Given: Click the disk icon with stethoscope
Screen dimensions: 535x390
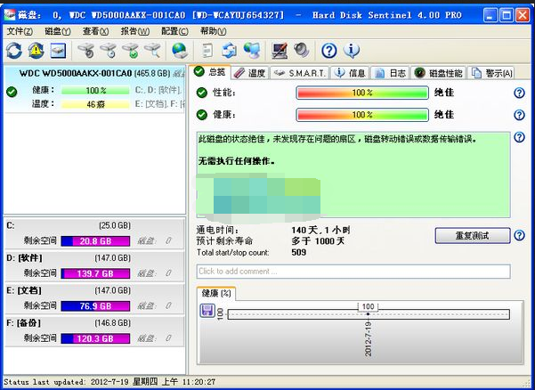Looking at the screenshot, I should (x=86, y=51).
